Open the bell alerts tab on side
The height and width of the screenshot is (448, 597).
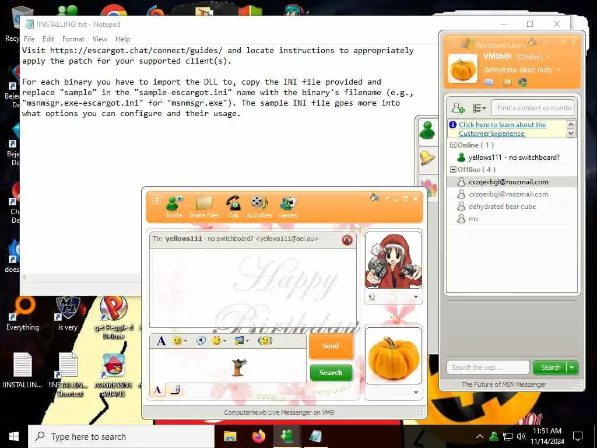pyautogui.click(x=427, y=158)
